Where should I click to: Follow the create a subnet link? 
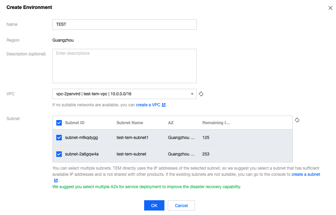coord(305,174)
